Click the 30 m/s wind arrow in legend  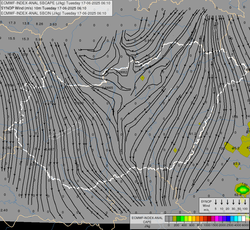233,202
